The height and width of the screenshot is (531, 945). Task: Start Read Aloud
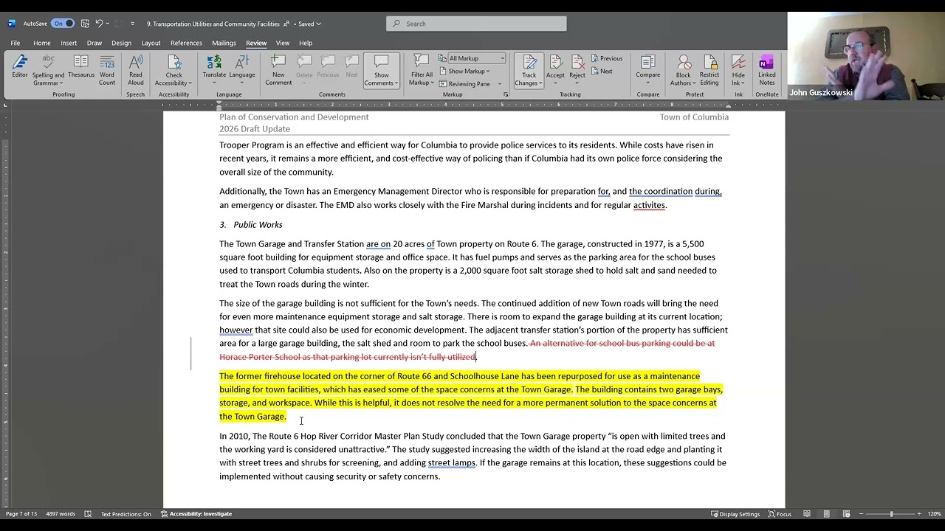click(x=136, y=71)
